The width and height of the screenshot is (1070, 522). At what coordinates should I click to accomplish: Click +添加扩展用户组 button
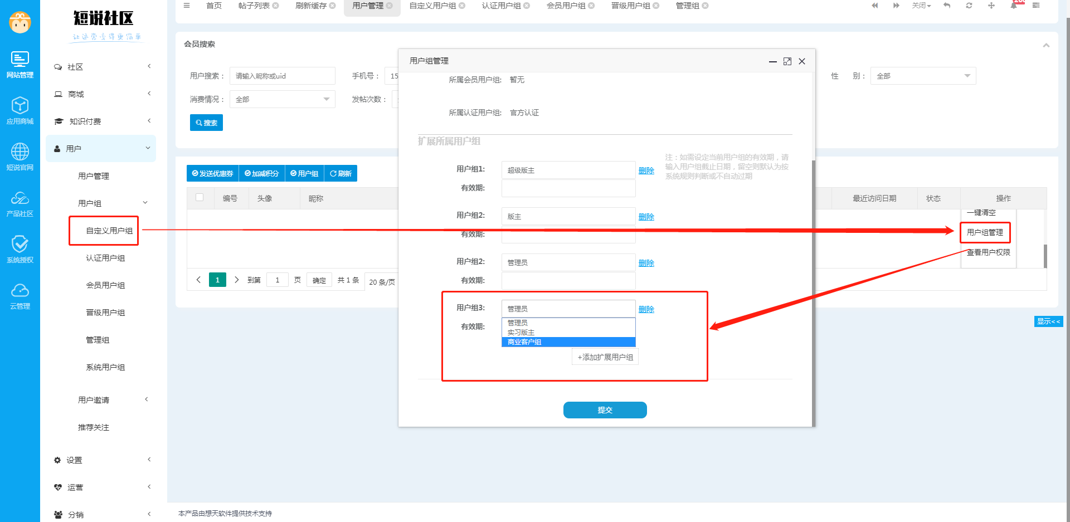point(605,357)
